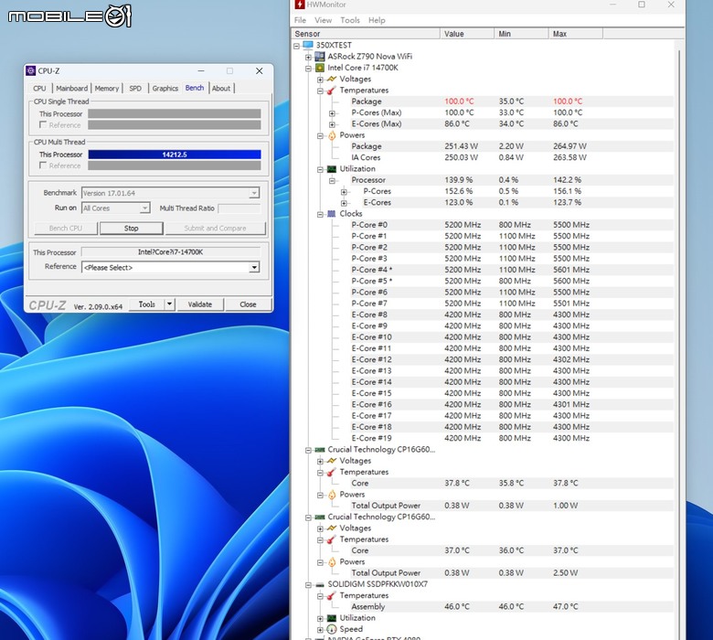Switch to the CPU tab in CPU-Z
The height and width of the screenshot is (640, 713).
coord(39,89)
